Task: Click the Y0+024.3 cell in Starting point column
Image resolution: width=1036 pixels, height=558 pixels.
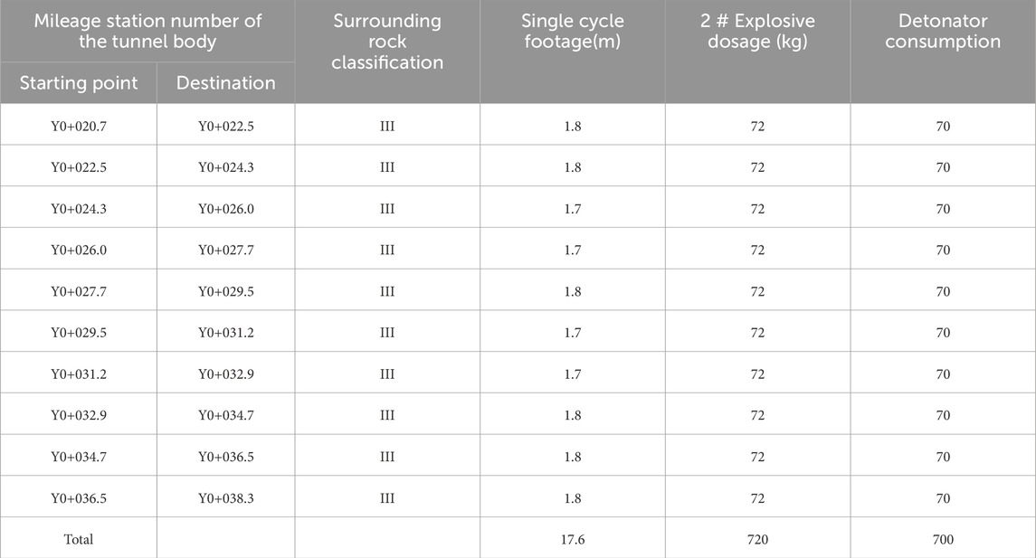Action: [79, 209]
